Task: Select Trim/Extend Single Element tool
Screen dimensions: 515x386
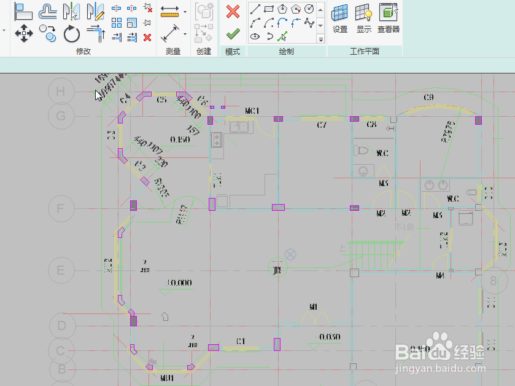Action: tap(116, 37)
